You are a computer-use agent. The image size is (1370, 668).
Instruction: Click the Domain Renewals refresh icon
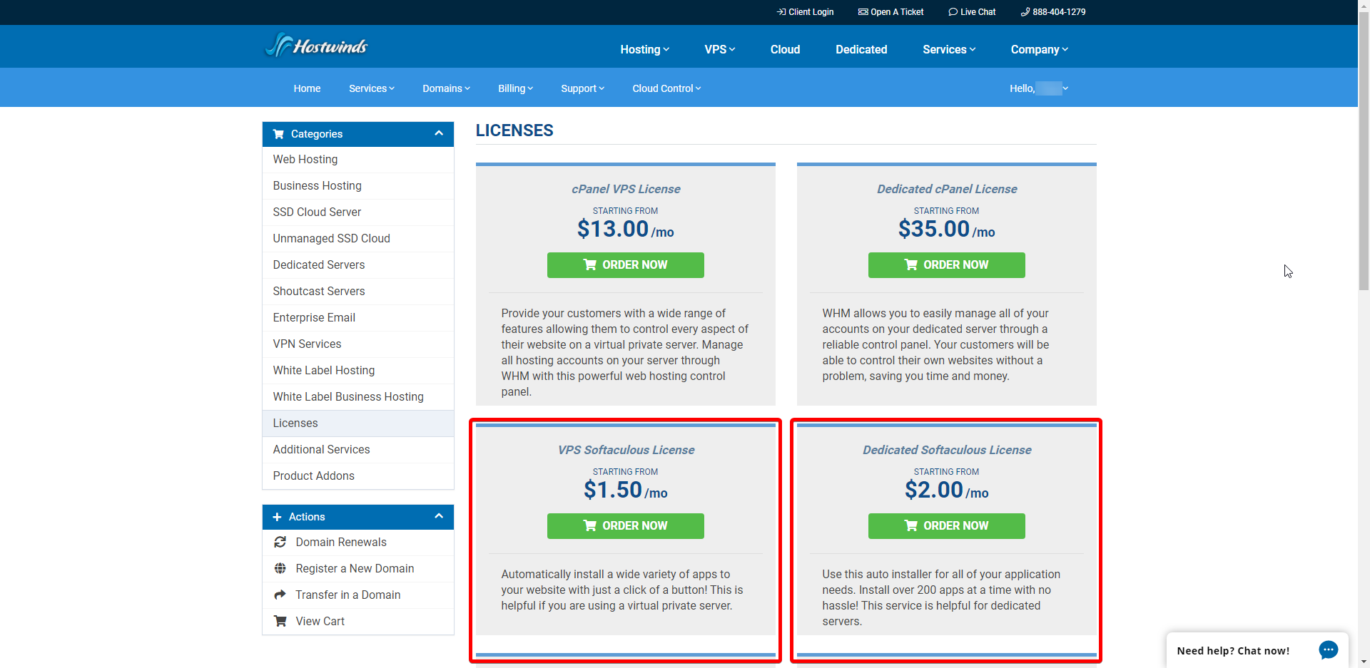[280, 543]
